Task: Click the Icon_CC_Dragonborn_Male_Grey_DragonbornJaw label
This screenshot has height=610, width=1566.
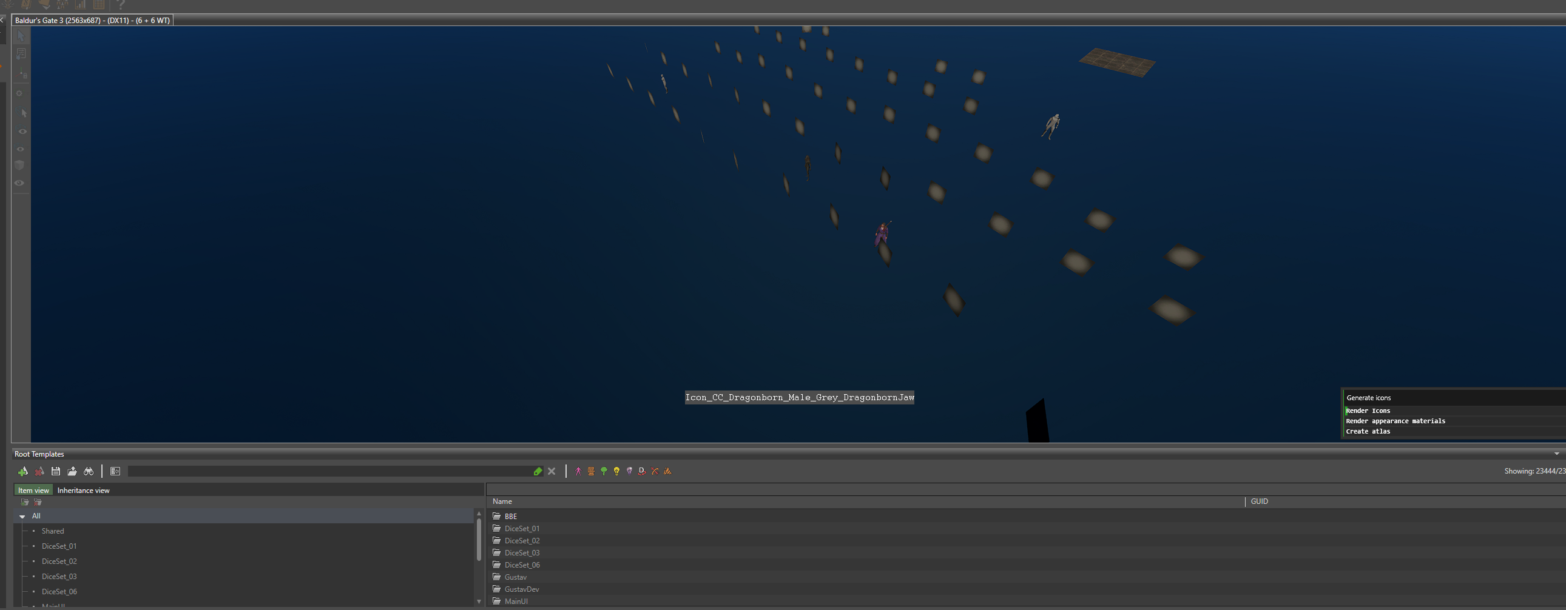Action: (800, 397)
